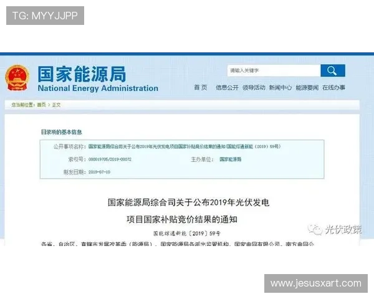Click the 主办单位 label
The height and width of the screenshot is (299, 374).
coord(202,159)
